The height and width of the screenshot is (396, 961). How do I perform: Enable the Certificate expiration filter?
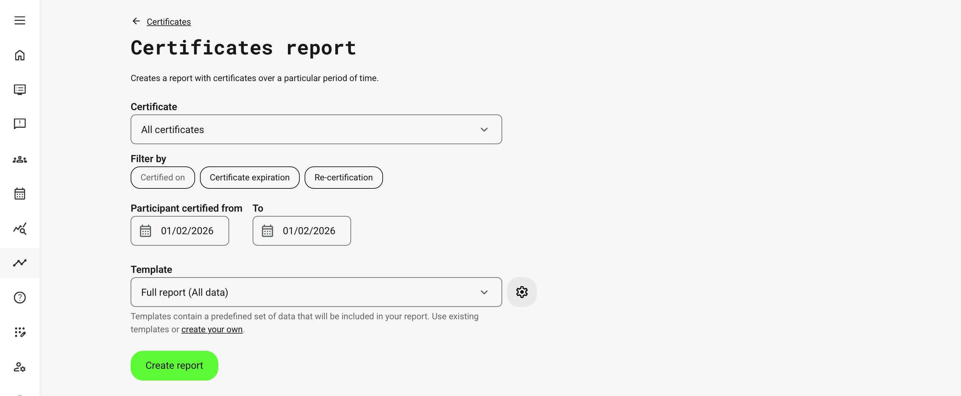point(249,178)
